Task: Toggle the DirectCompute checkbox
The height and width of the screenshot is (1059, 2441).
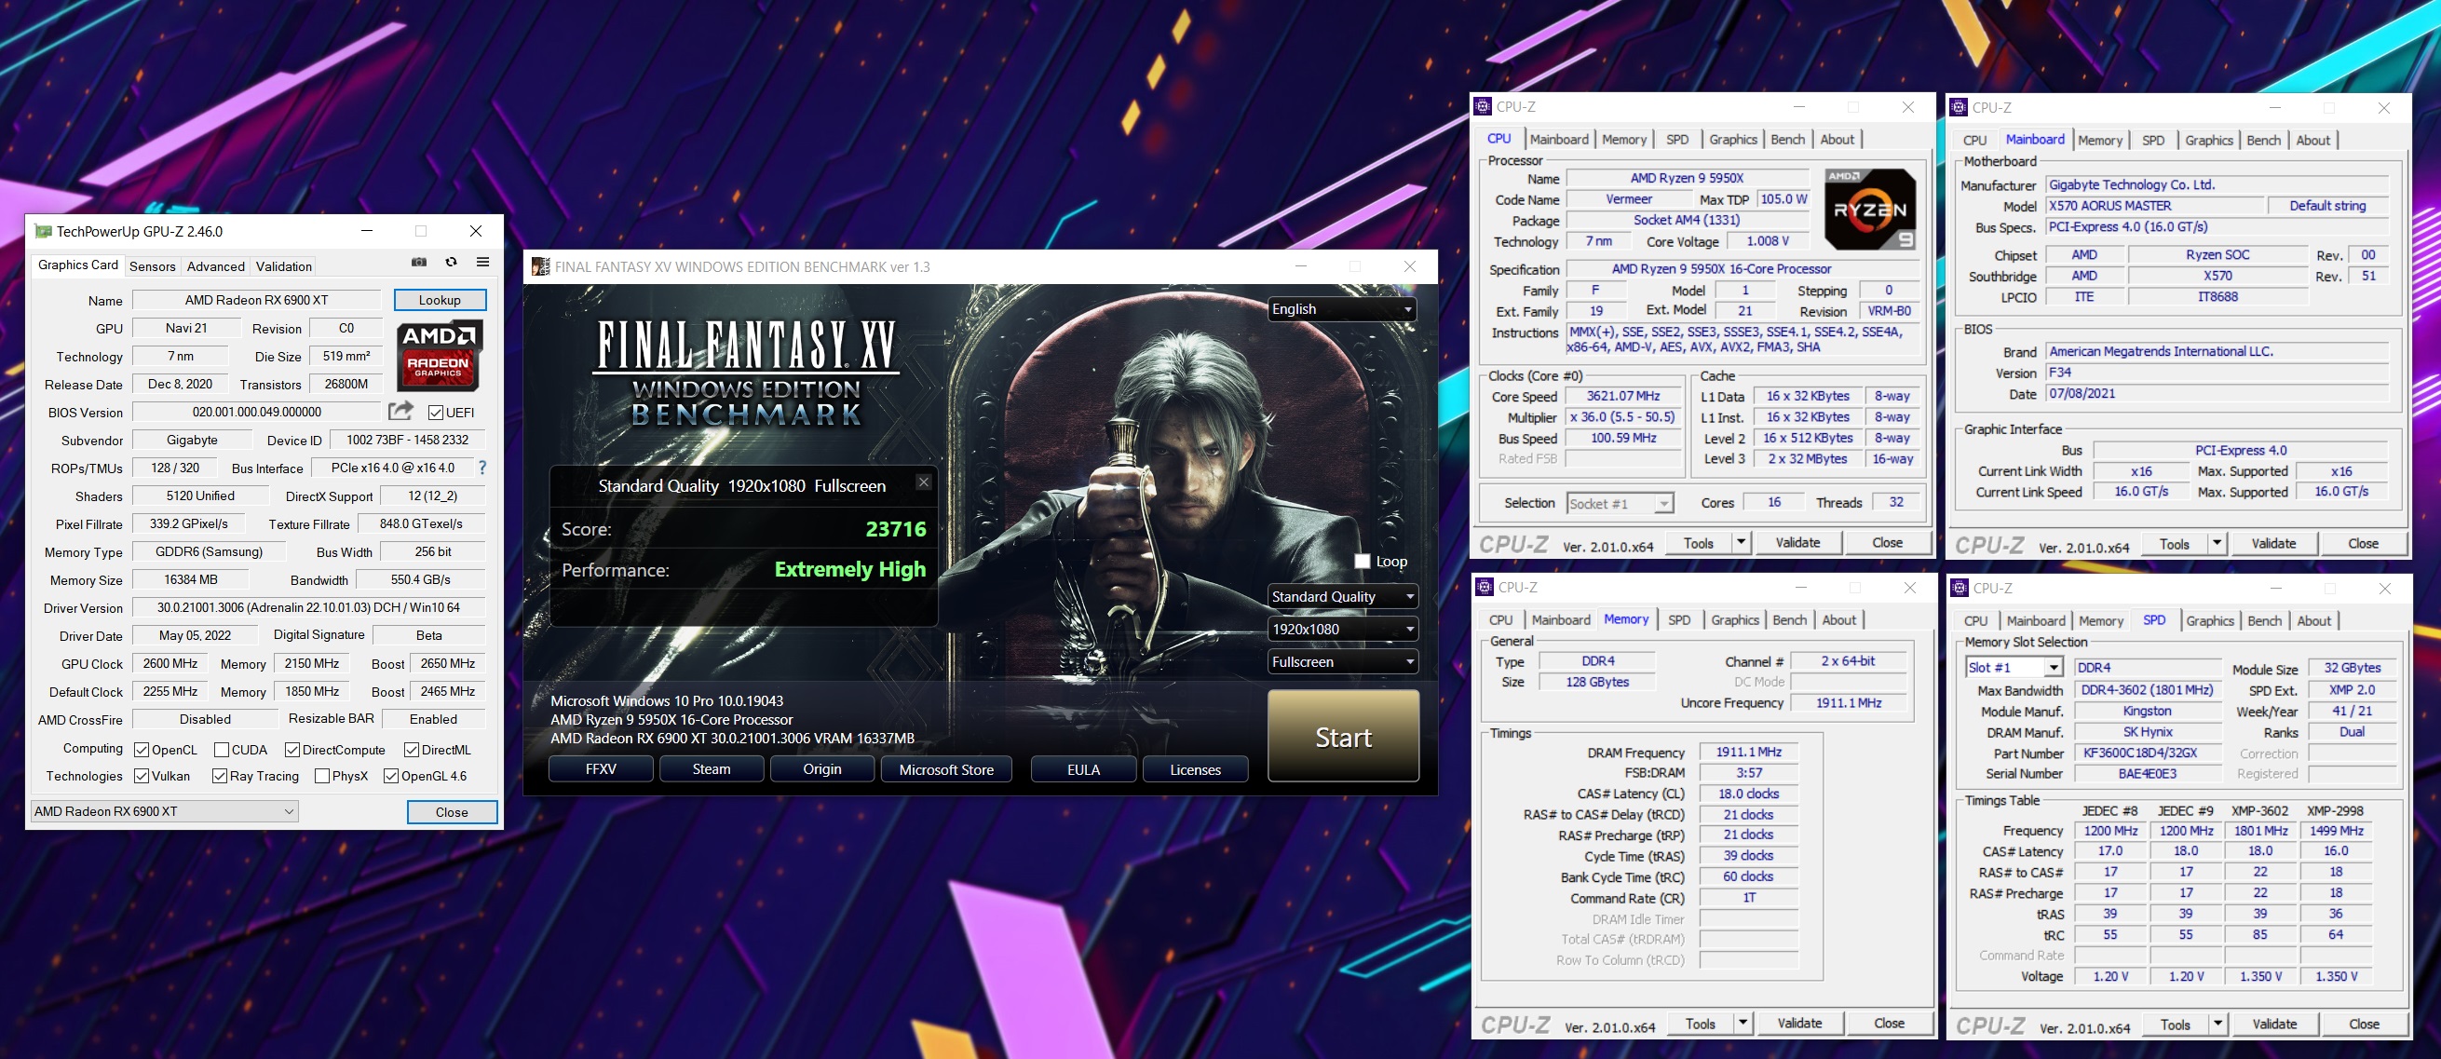Action: tap(292, 750)
